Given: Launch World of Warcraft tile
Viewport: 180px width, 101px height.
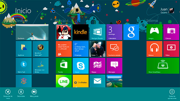Looking at the screenshot, I should (x=40, y=49).
